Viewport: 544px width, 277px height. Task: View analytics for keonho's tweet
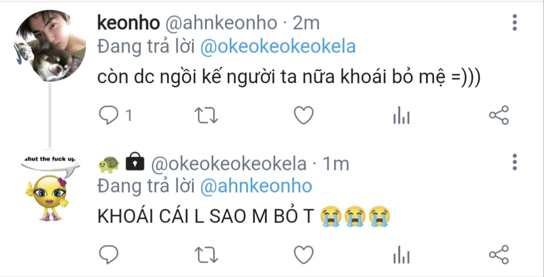tap(401, 116)
